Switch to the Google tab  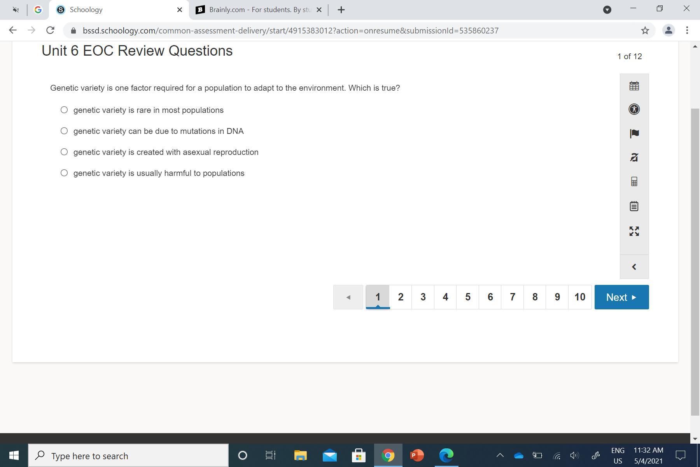[x=38, y=10]
